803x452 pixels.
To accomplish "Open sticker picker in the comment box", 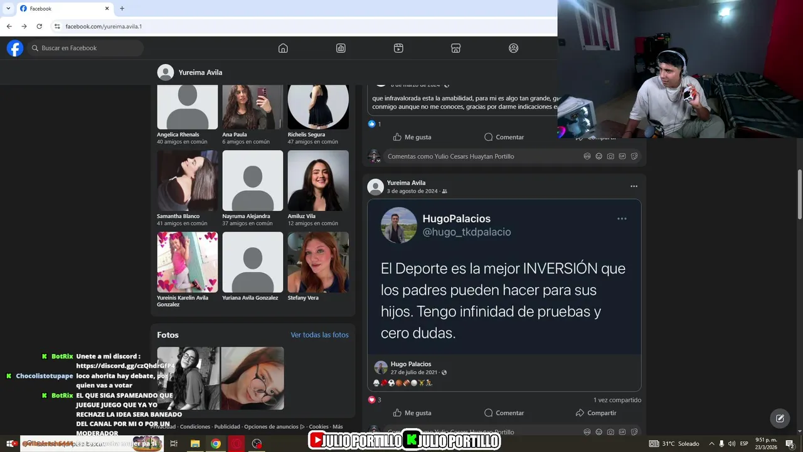I will pyautogui.click(x=634, y=156).
